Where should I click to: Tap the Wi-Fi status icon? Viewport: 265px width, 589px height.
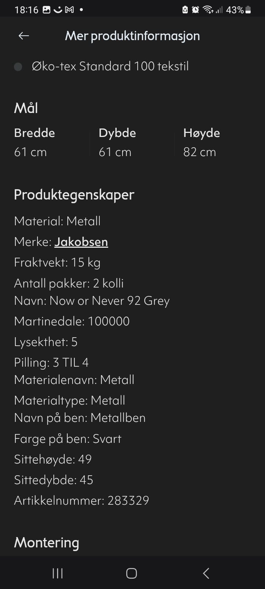208,10
